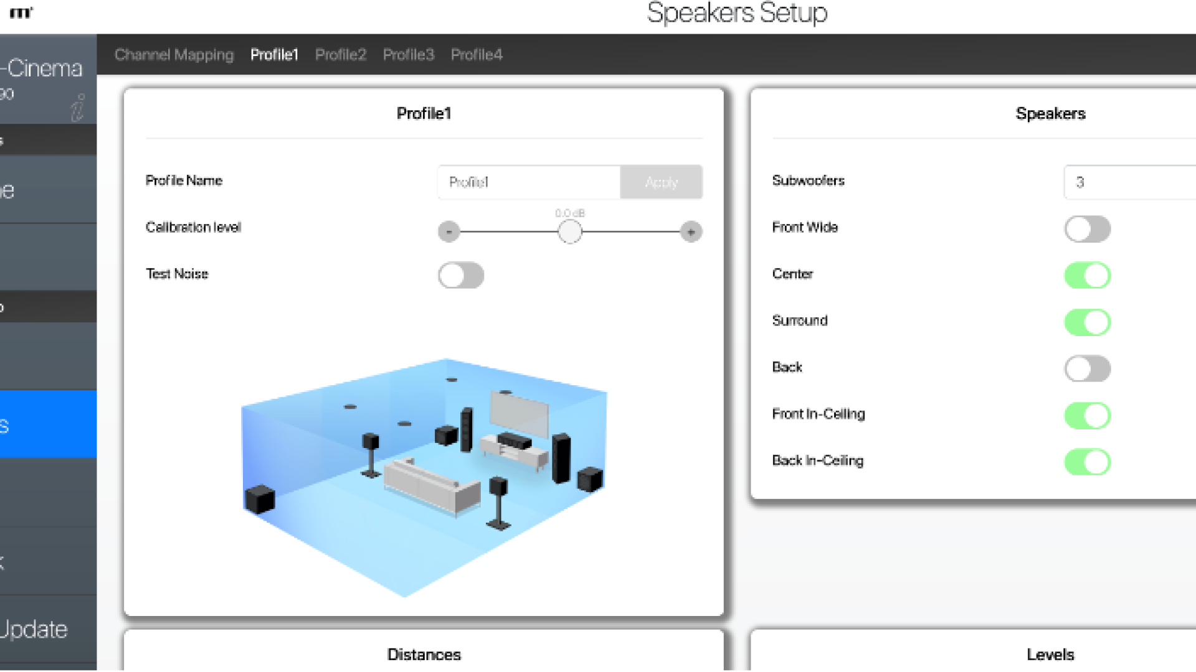This screenshot has width=1196, height=672.
Task: Decrease calibration level with minus button
Action: (x=449, y=232)
